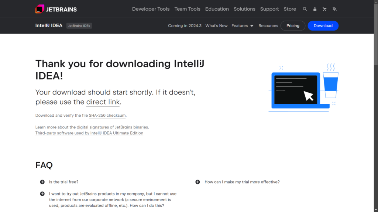
Task: Open the Team Tools menu
Action: tap(187, 9)
